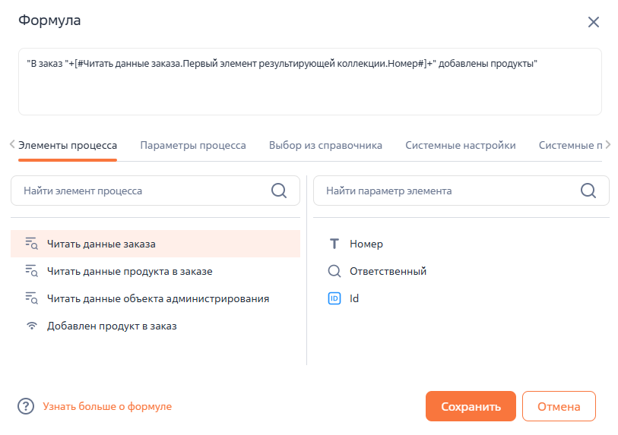Save the formula with Сохранить button
Screen dimensions: 618x435
pos(471,406)
